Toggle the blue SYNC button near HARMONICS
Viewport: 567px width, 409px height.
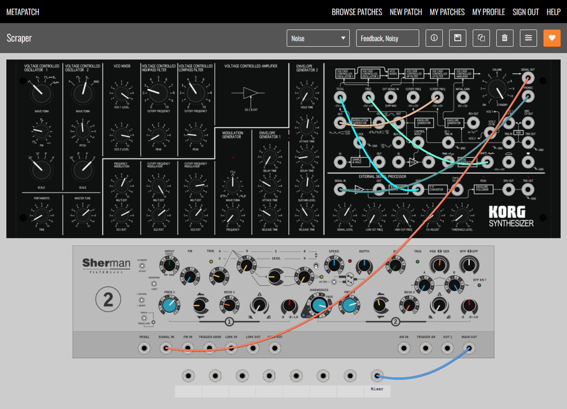(x=304, y=315)
